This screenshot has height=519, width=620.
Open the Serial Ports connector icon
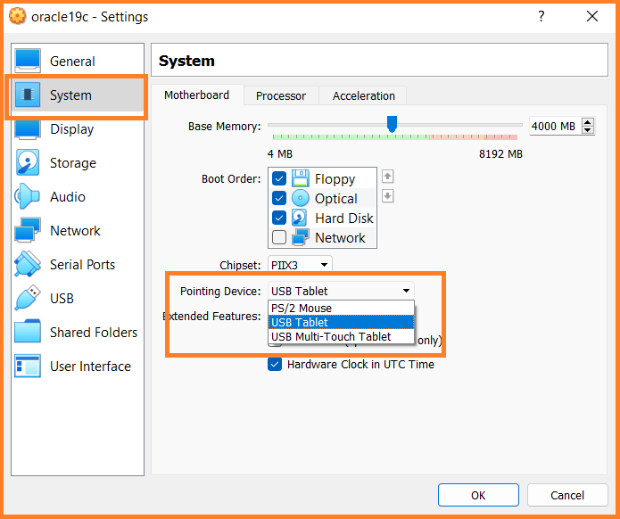click(27, 264)
